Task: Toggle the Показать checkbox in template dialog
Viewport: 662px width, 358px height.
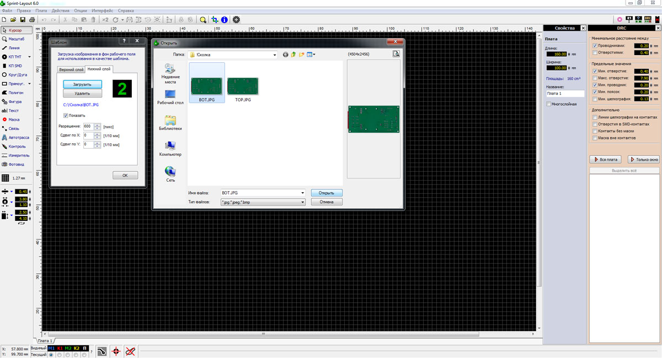Action: click(x=66, y=116)
